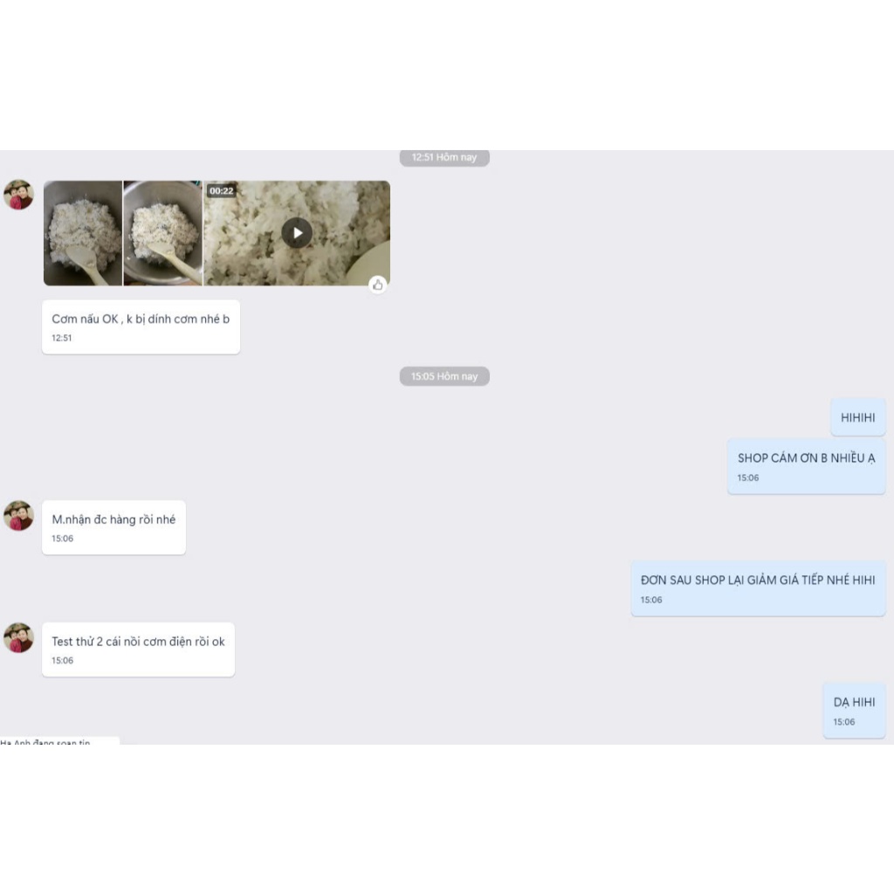Image resolution: width=894 pixels, height=894 pixels.
Task: Click the '12:51 Hôm nay' date separator
Action: coord(444,157)
